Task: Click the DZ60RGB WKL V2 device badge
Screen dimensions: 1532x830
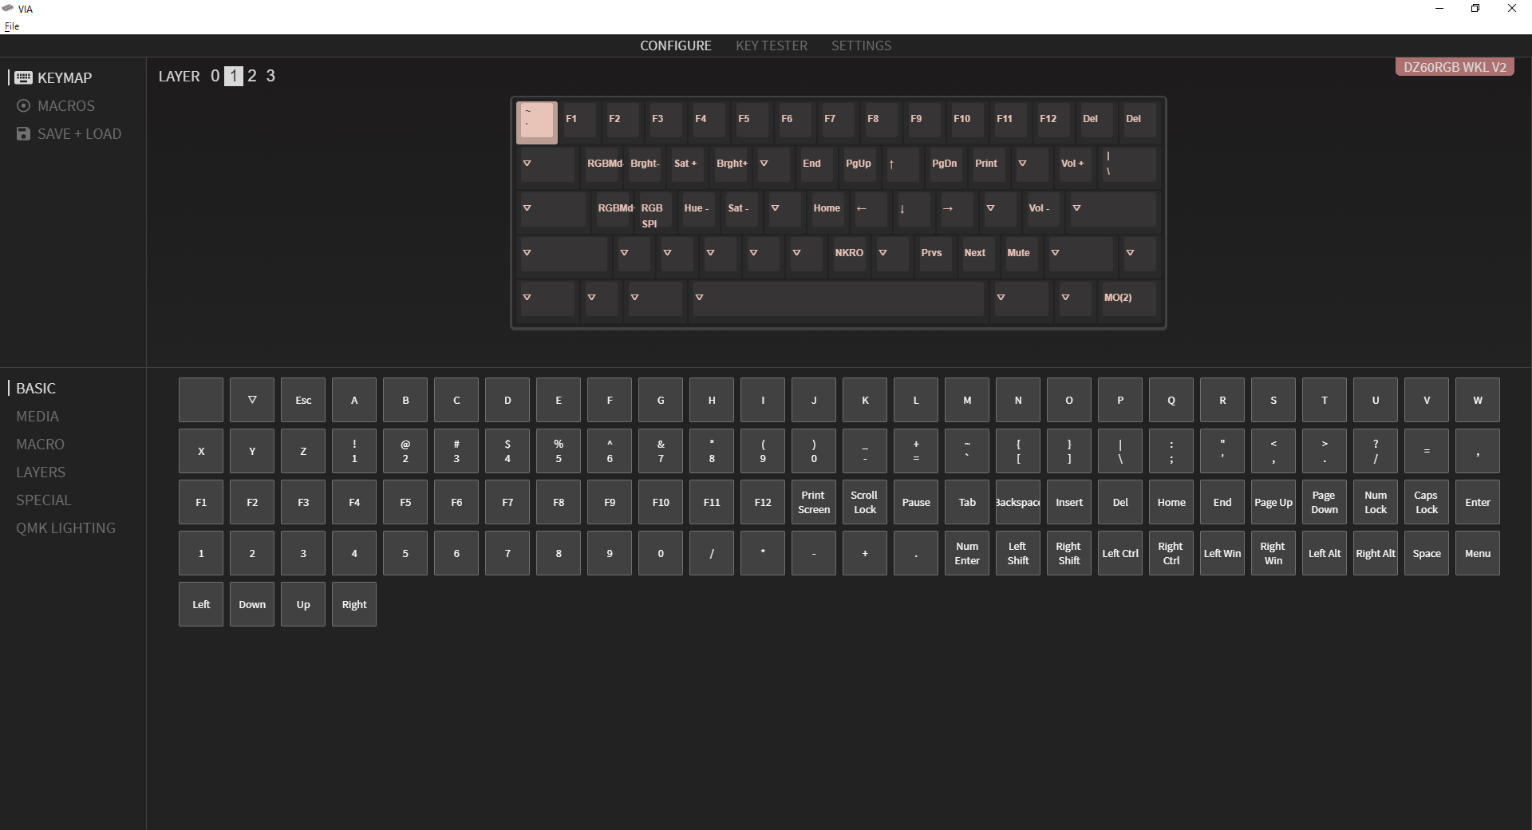Action: 1455,67
